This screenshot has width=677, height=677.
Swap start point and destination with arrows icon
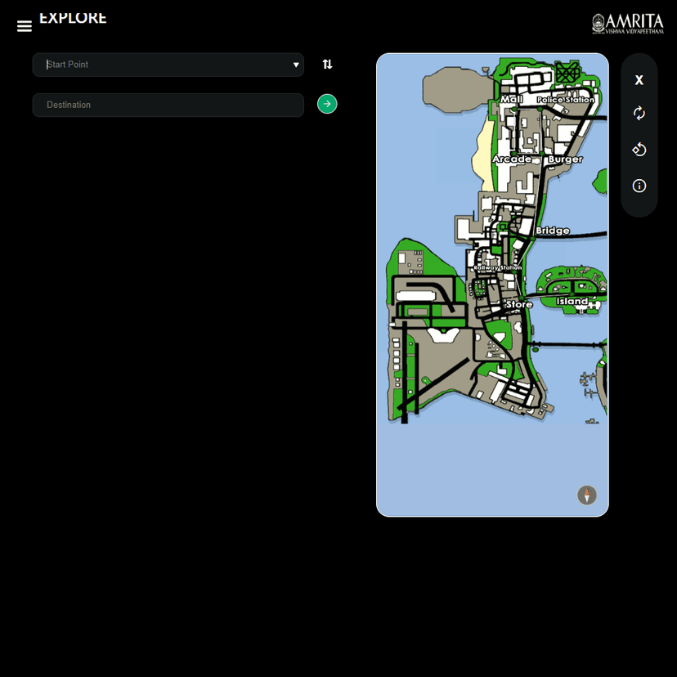click(x=327, y=64)
